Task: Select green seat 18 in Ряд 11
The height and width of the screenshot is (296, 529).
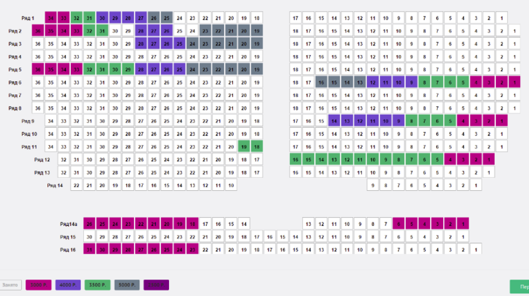Action: (x=256, y=146)
